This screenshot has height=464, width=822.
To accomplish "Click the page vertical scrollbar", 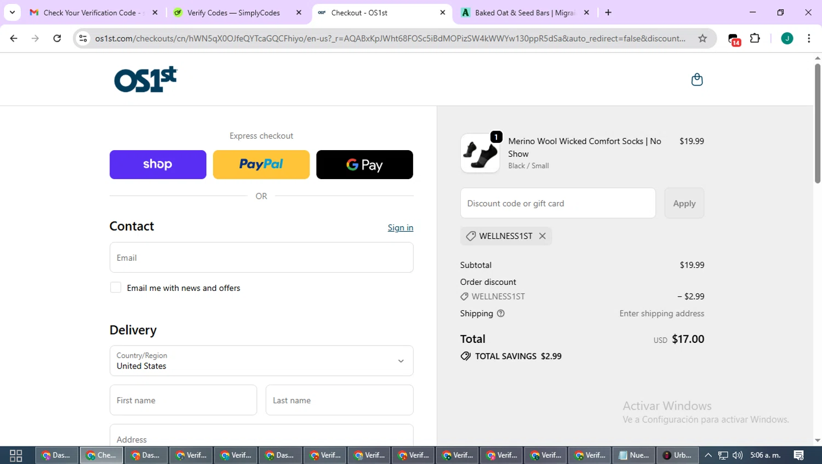I will click(x=817, y=123).
